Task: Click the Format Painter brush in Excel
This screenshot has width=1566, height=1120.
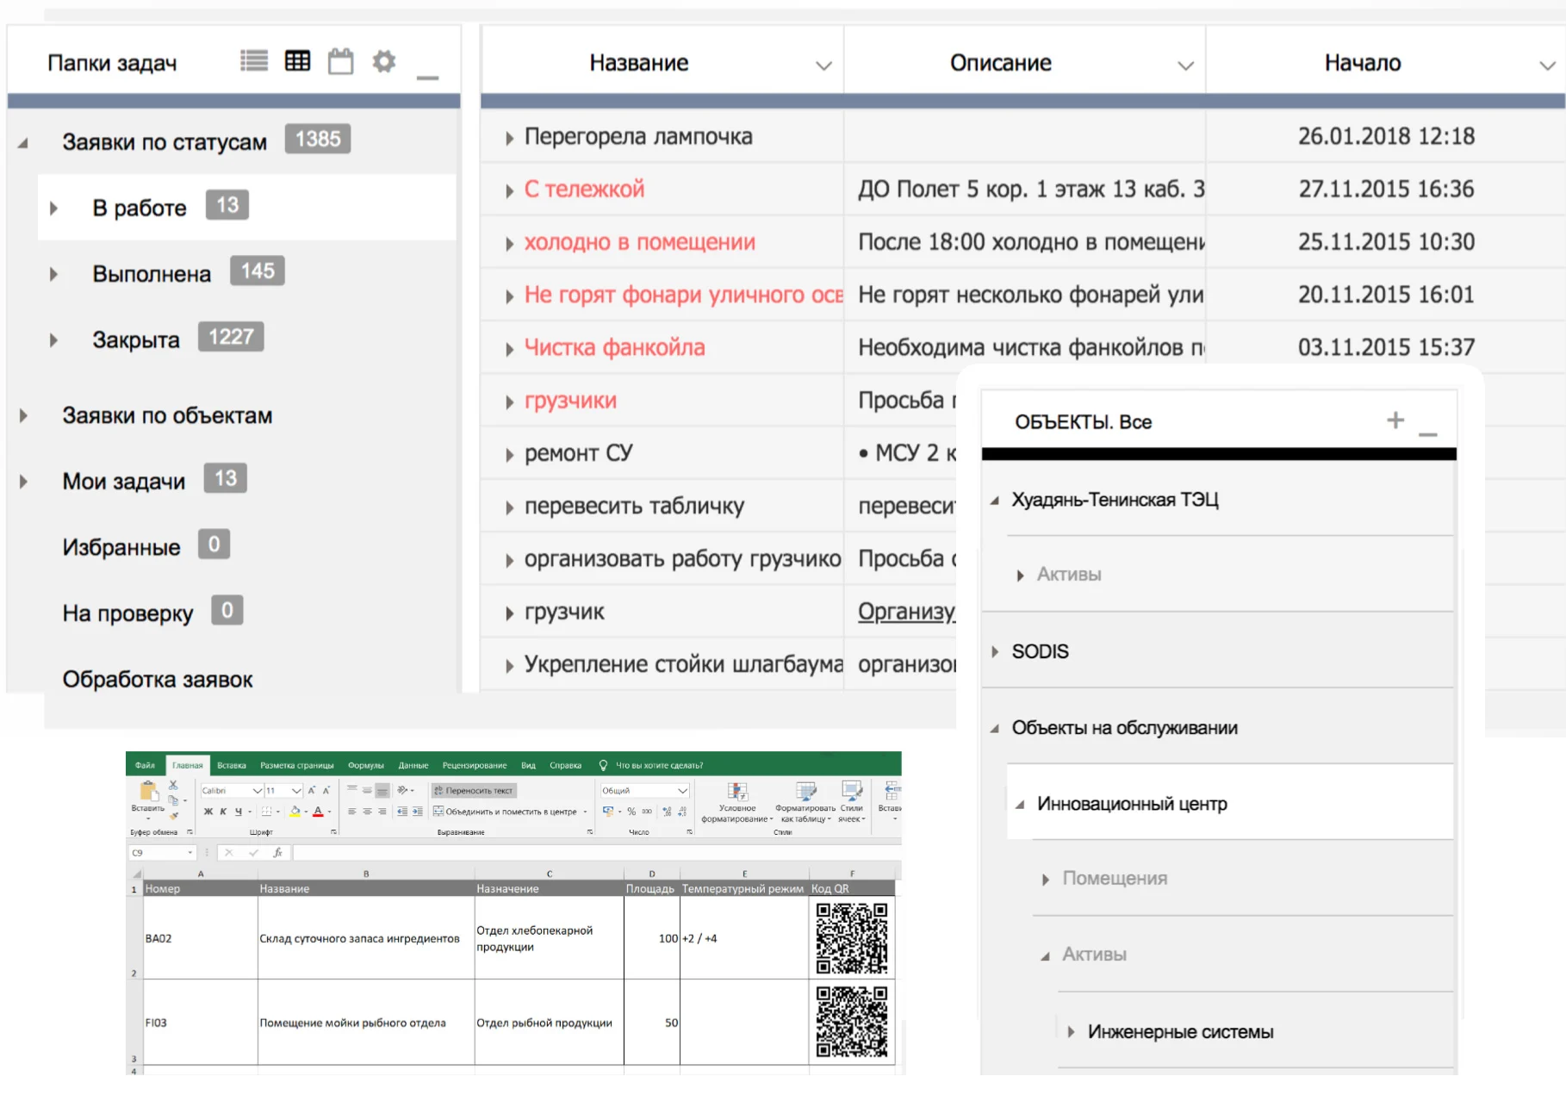Action: [x=173, y=814]
